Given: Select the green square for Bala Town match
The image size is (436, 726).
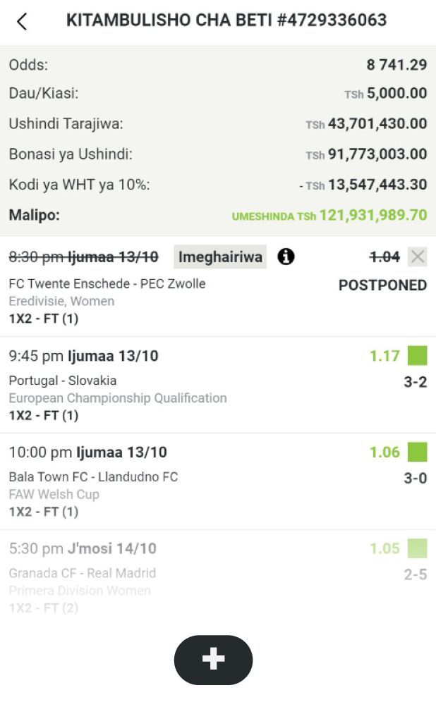Looking at the screenshot, I should point(418,452).
